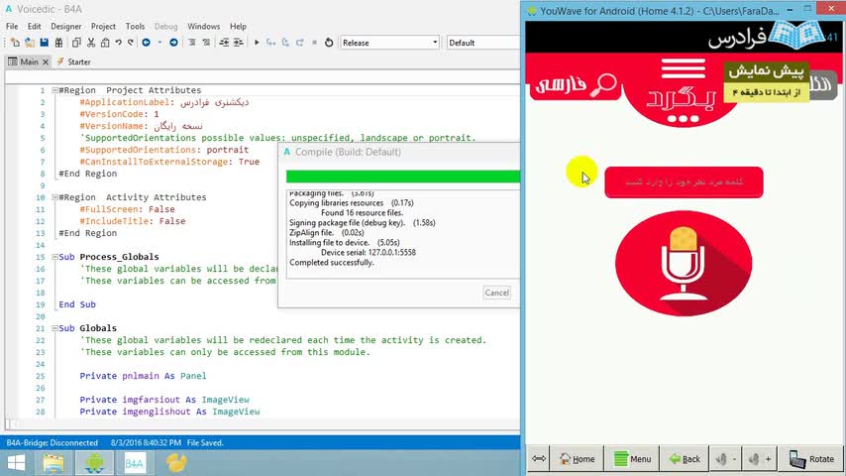Increase indent of selected lines

[239, 43]
